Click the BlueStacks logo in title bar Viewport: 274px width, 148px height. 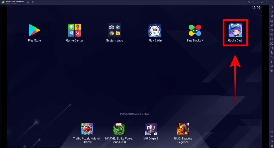coord(3,2)
